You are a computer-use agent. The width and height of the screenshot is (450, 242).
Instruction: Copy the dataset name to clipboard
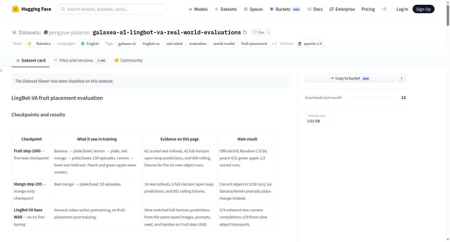245,32
